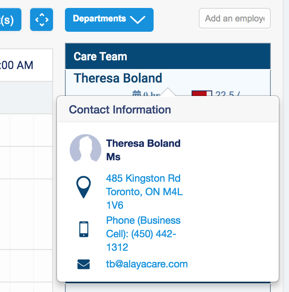289x292 pixels.
Task: Click the location pin icon
Action: pos(83,187)
